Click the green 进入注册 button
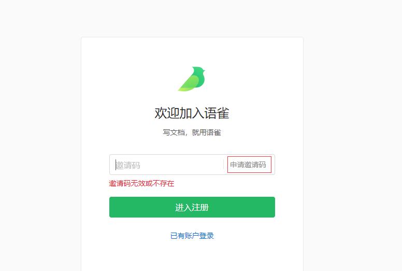 click(x=192, y=207)
